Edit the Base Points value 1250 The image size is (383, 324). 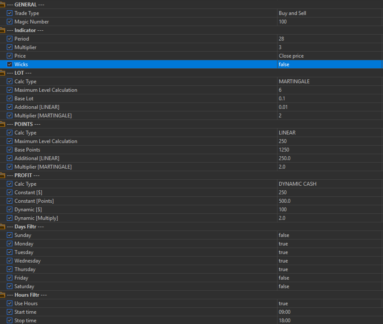click(x=330, y=150)
